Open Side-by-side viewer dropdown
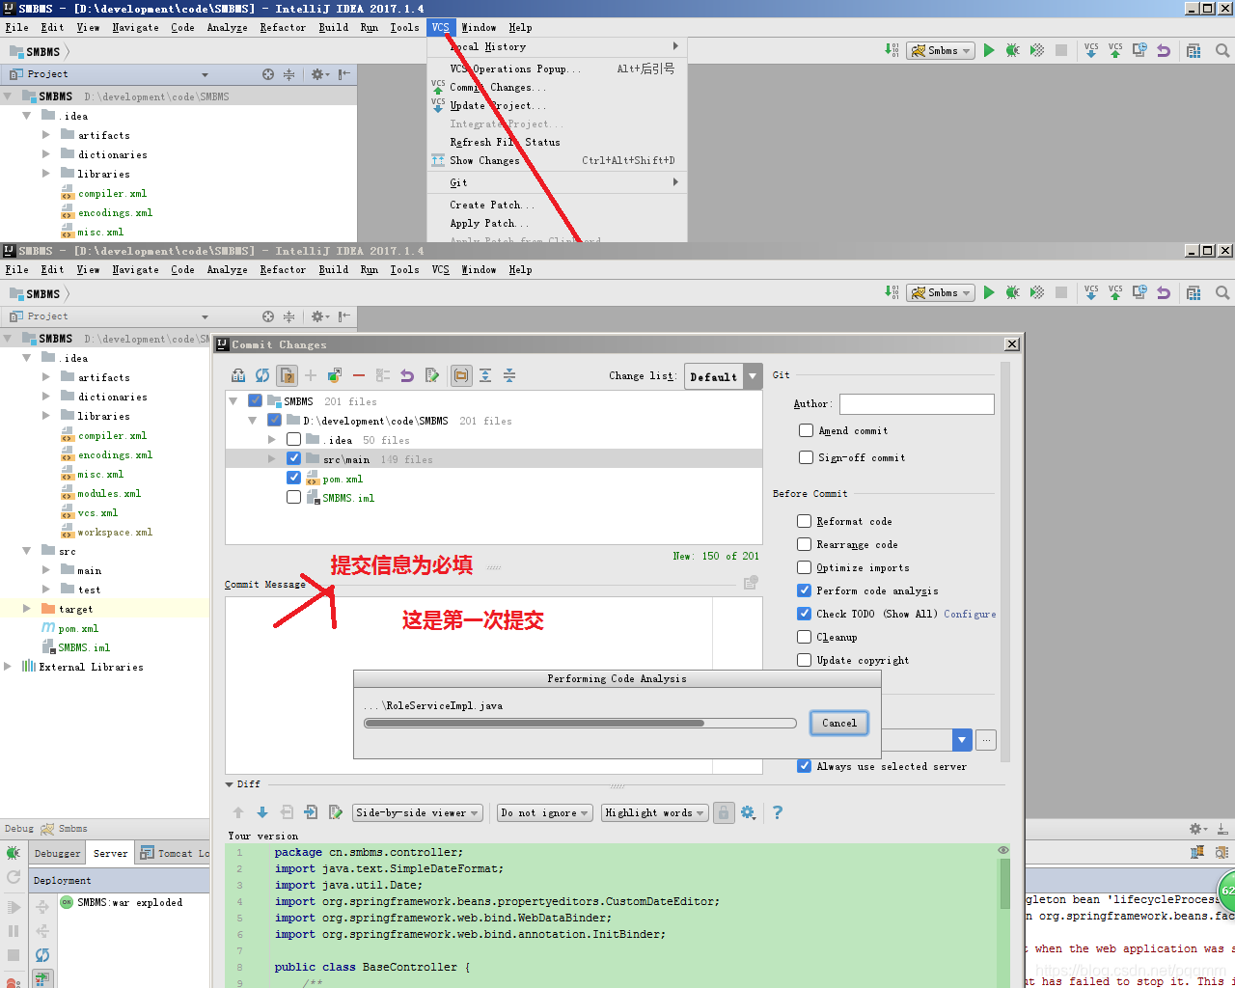The image size is (1235, 988). coord(417,812)
